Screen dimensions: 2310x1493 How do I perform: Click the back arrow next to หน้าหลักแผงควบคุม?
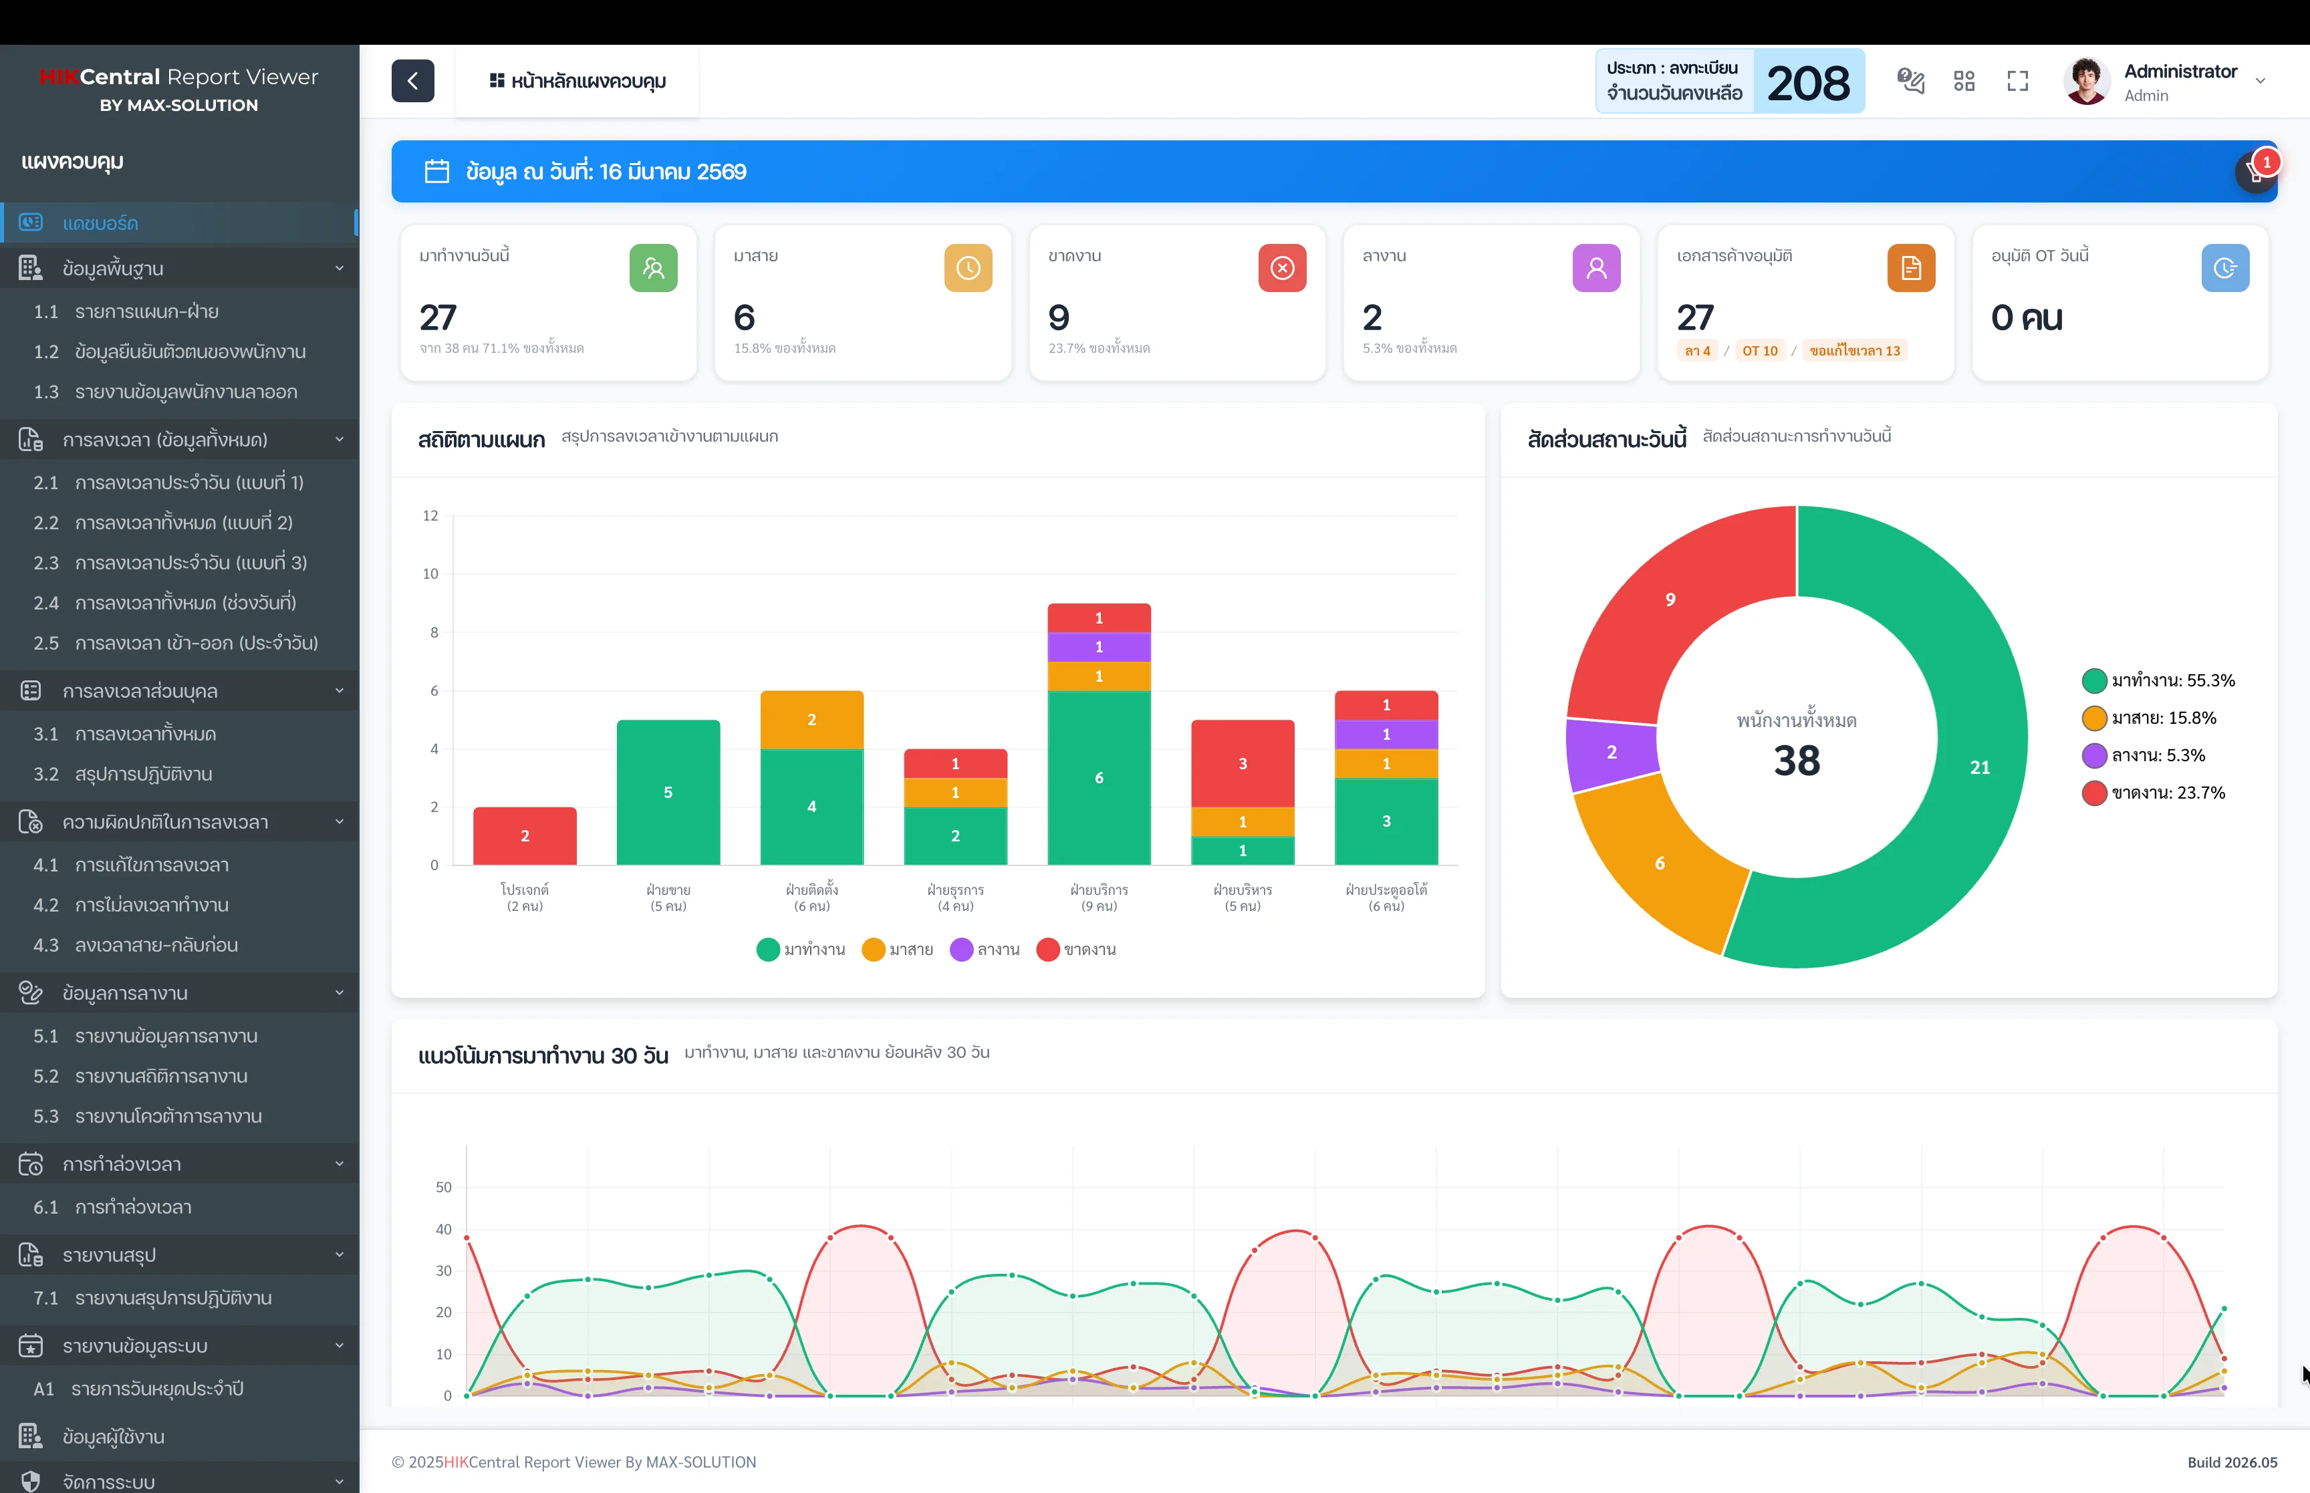(x=413, y=82)
